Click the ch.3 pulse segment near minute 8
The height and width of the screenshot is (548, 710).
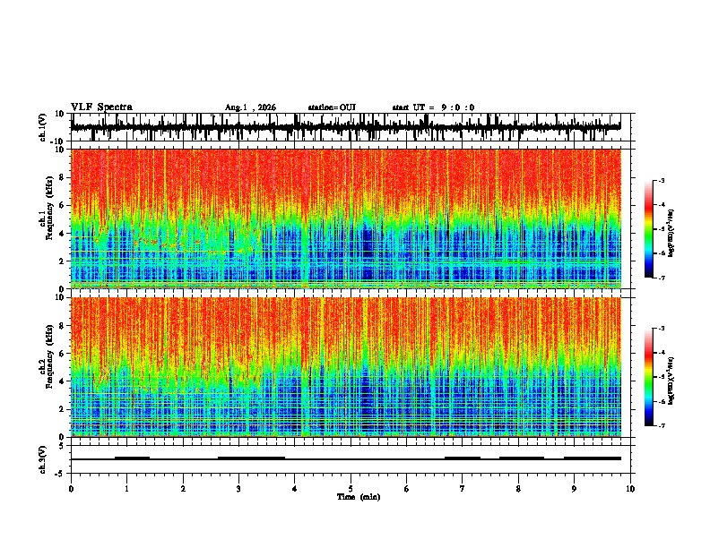pyautogui.click(x=522, y=458)
